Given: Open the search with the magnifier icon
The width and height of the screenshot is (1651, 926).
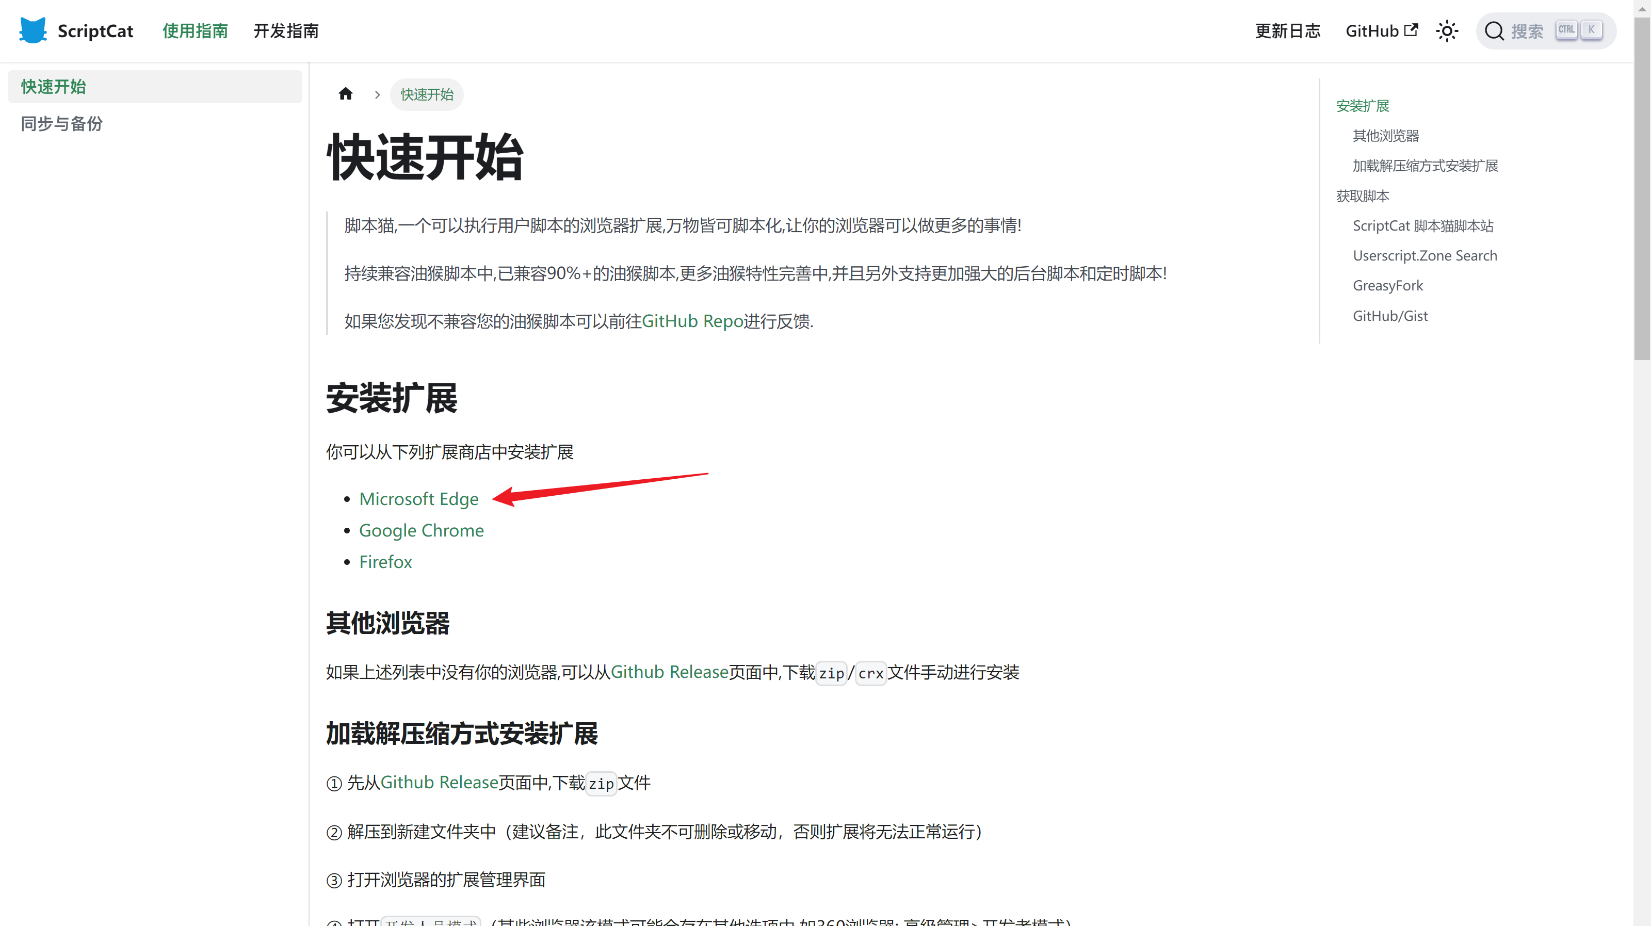Looking at the screenshot, I should pos(1495,30).
